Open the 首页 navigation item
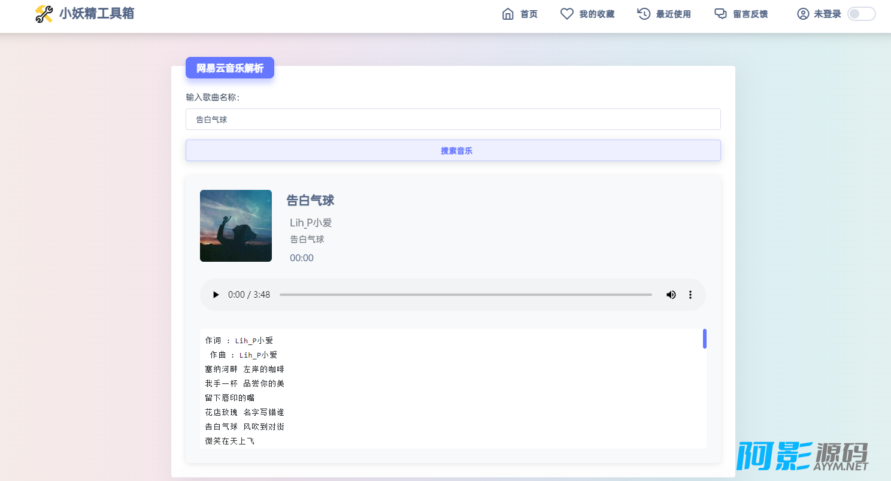The image size is (891, 481). coord(520,14)
